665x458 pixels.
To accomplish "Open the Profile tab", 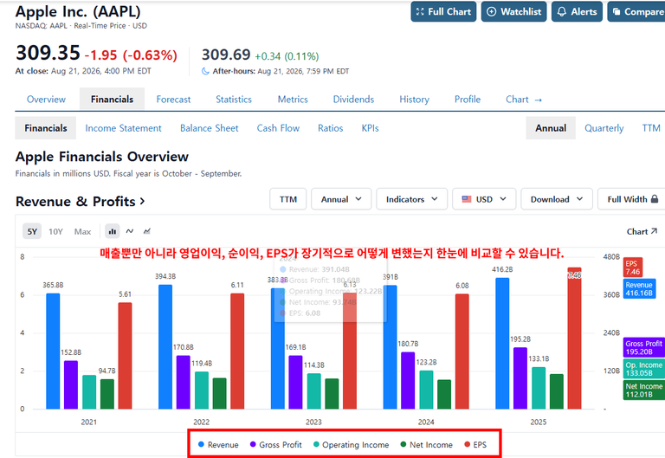I will tap(468, 100).
